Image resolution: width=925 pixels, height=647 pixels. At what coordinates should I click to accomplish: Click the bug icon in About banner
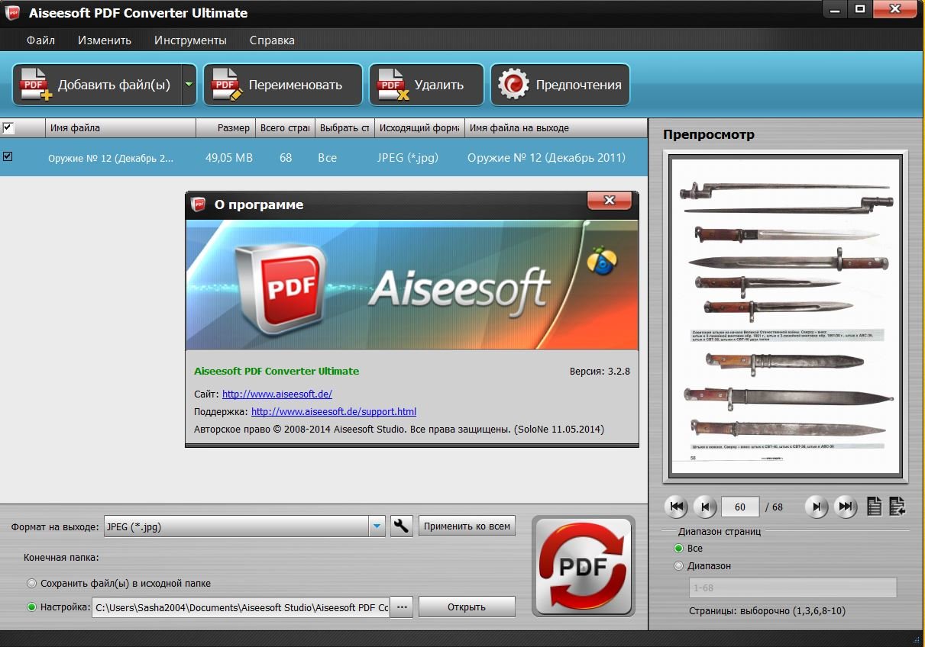[602, 260]
